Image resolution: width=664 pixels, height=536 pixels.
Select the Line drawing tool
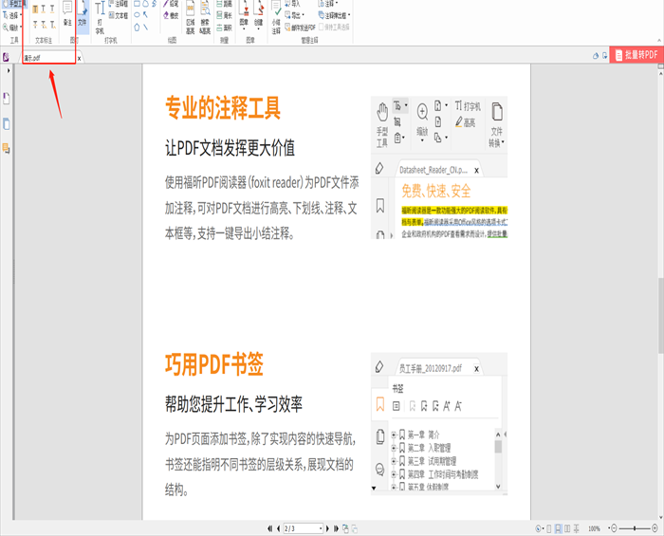[x=146, y=28]
